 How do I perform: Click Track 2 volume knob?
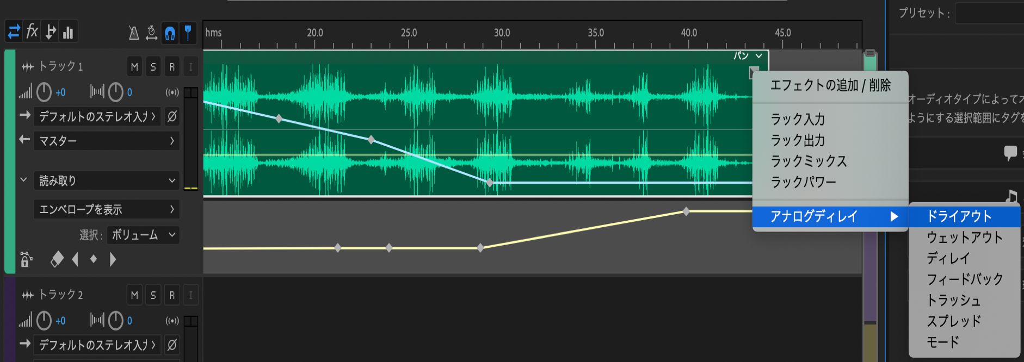[44, 321]
